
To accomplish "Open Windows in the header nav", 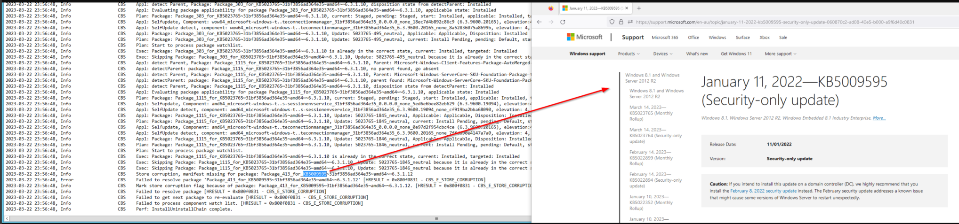I will tap(717, 38).
